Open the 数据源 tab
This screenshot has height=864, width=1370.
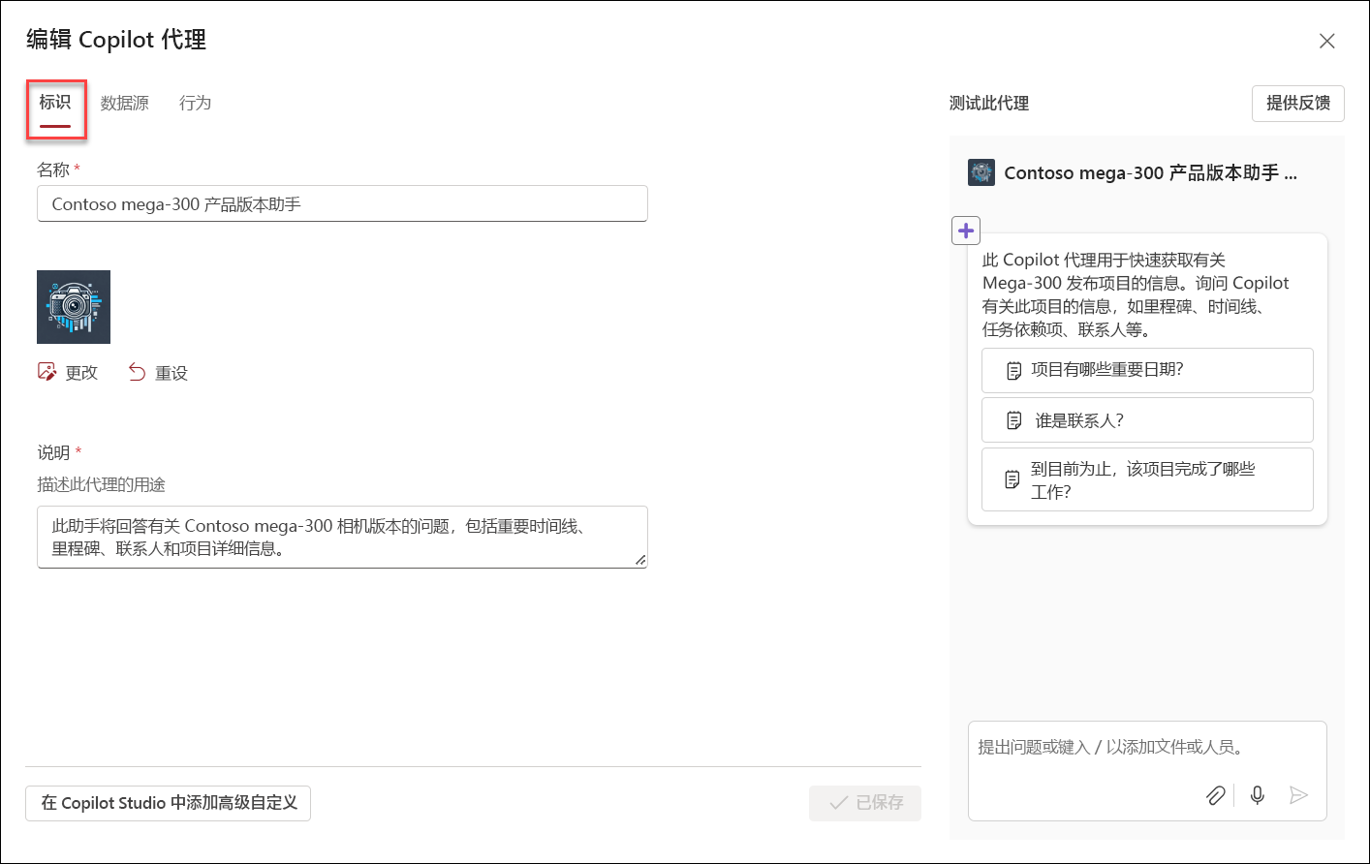pyautogui.click(x=125, y=103)
